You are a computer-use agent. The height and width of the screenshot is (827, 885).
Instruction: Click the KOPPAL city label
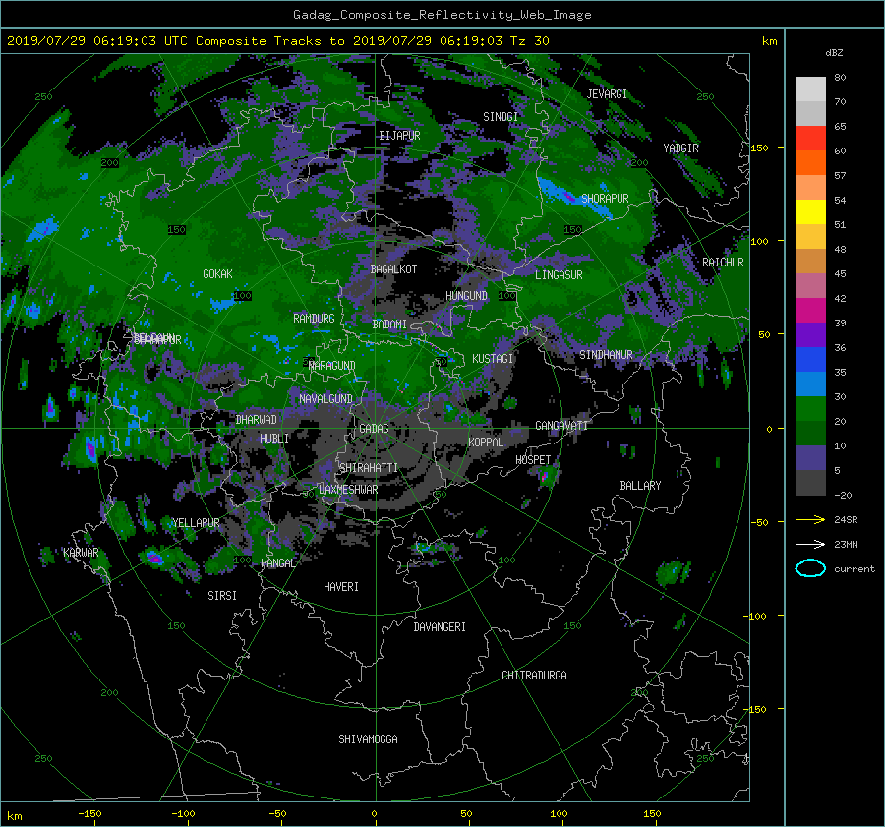pyautogui.click(x=486, y=442)
